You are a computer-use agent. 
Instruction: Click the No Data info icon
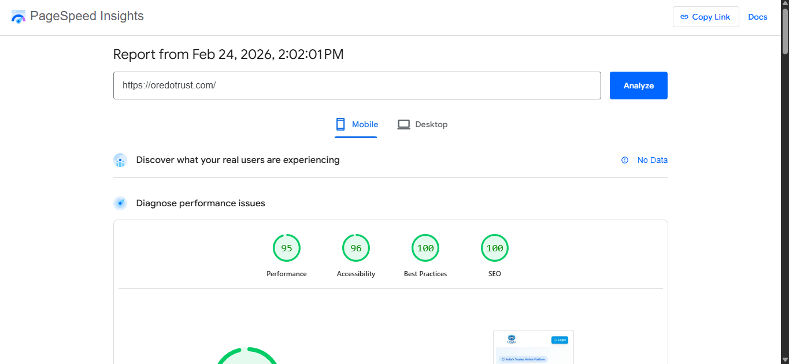(625, 160)
